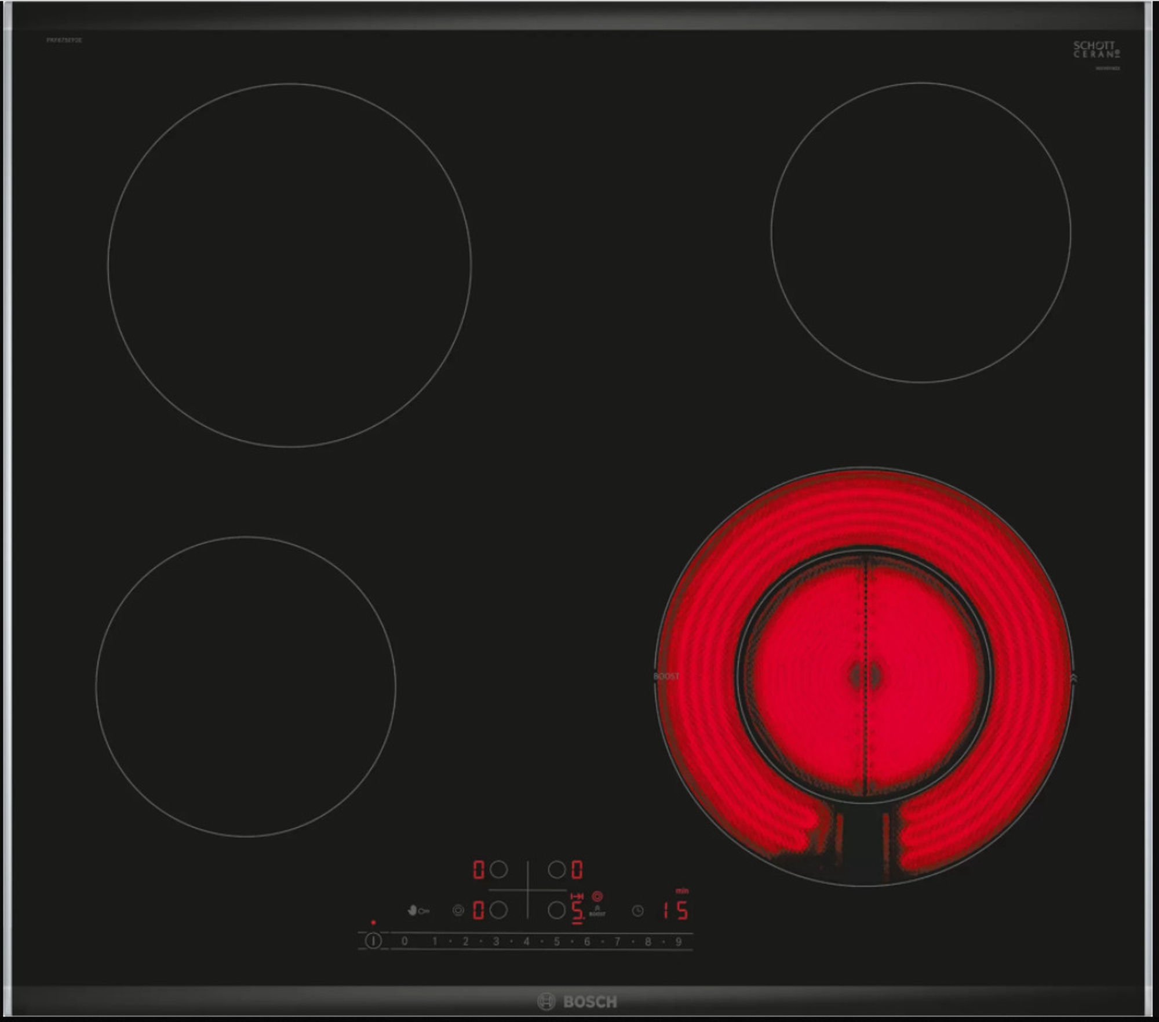
Task: Tap the childproof lock hand-key symbol
Action: [418, 911]
